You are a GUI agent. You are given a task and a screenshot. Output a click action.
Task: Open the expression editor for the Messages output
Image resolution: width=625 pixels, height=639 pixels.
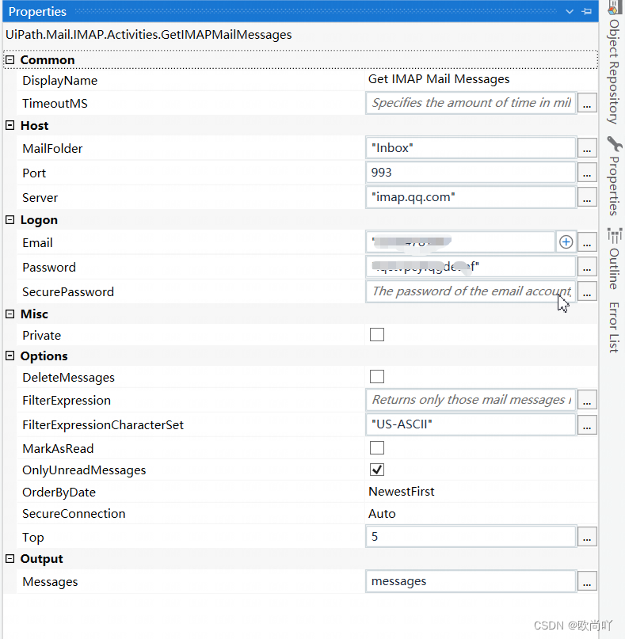coord(587,580)
